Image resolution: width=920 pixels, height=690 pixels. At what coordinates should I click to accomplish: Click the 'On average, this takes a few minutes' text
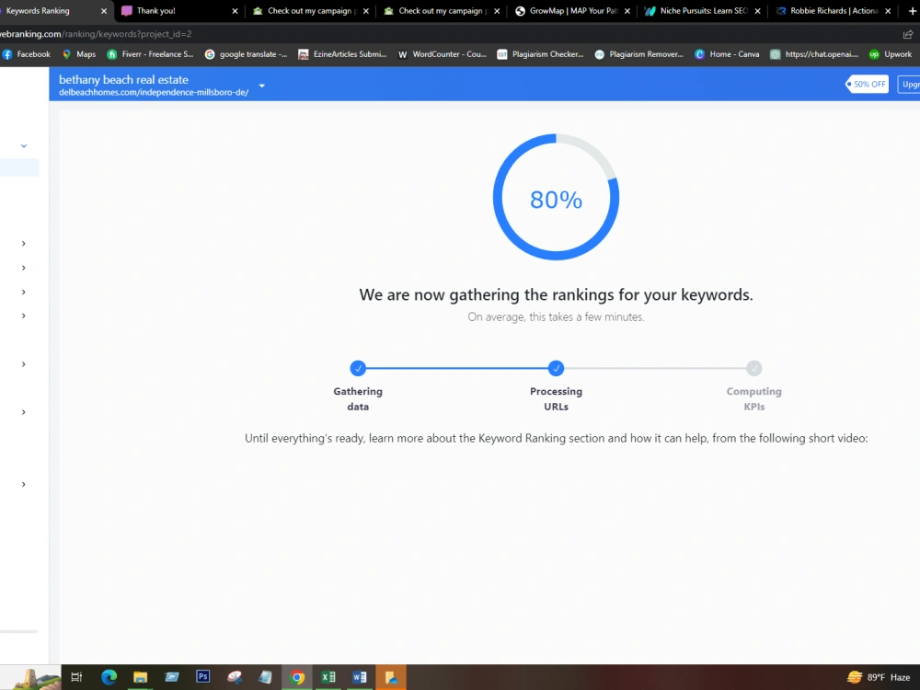(556, 316)
